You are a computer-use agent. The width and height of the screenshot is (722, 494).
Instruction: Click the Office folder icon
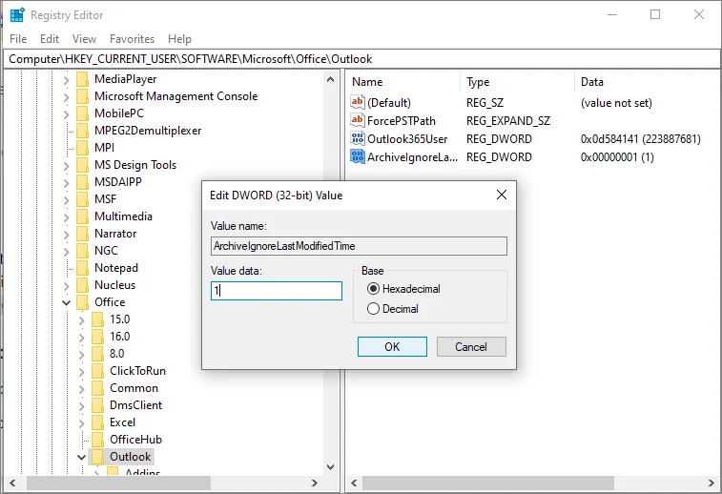point(83,302)
